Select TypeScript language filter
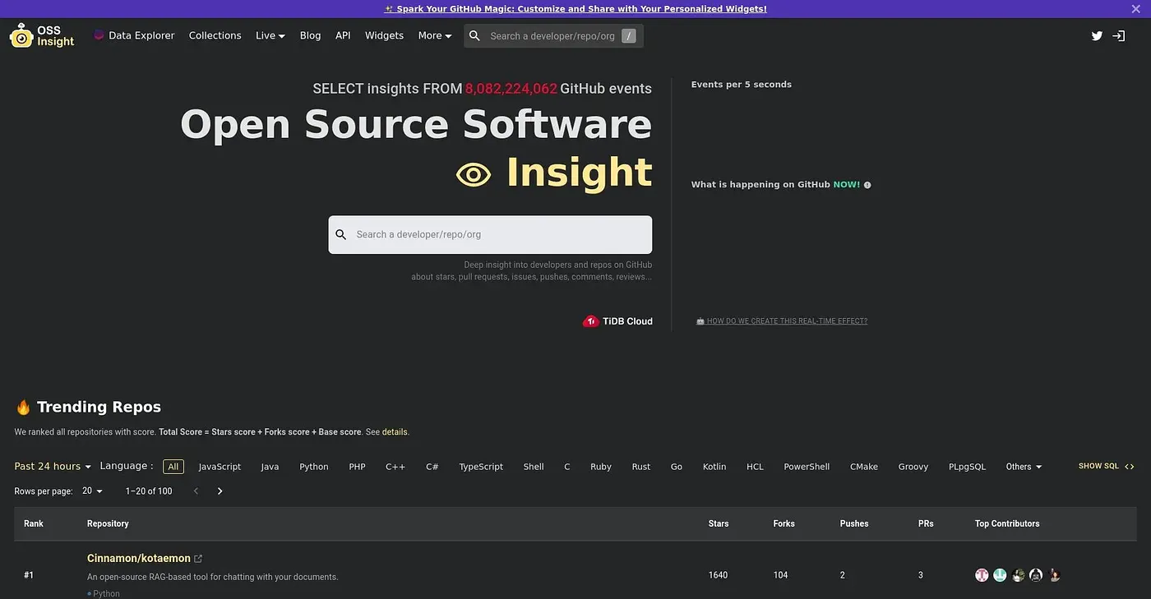The image size is (1151, 599). [481, 467]
